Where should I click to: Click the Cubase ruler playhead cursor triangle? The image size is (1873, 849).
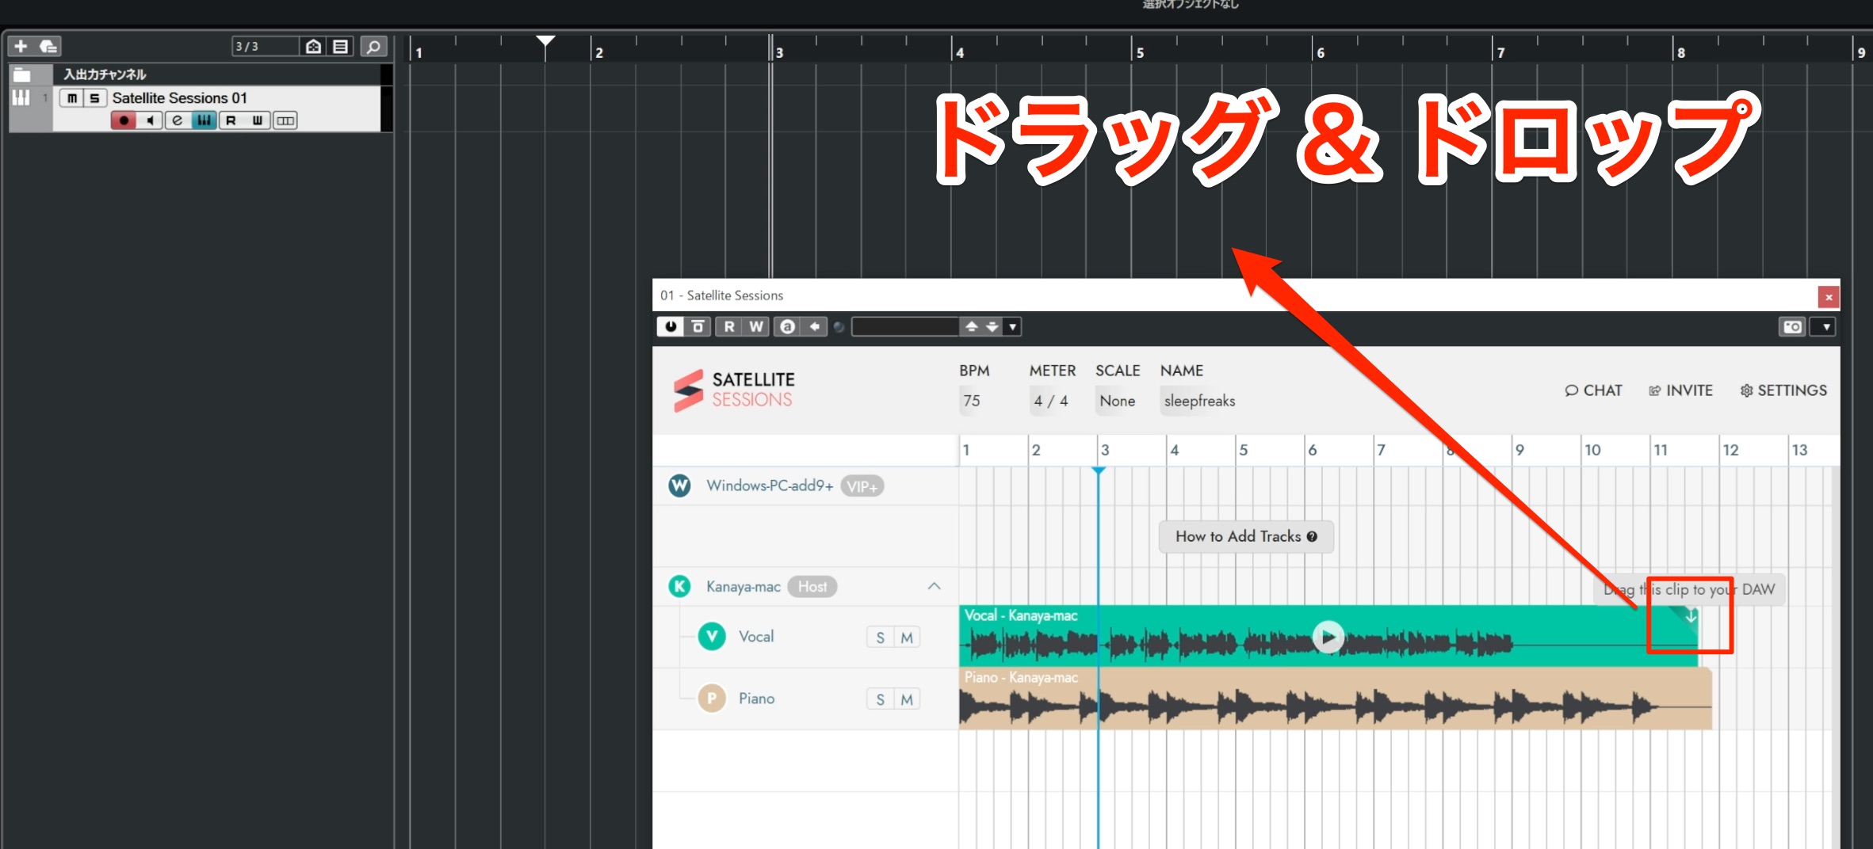(545, 40)
